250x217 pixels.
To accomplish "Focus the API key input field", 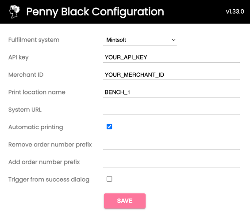I will pyautogui.click(x=171, y=57).
